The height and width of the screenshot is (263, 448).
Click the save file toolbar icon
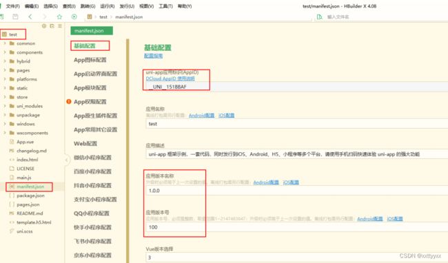15,17
